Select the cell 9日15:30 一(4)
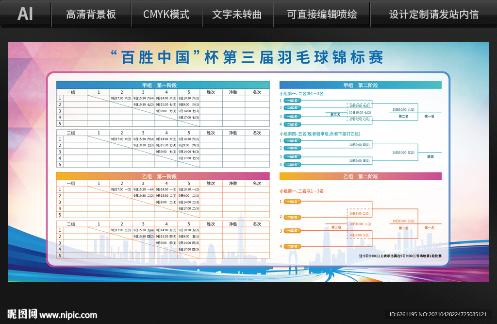This screenshot has height=324, width=497. (144, 189)
